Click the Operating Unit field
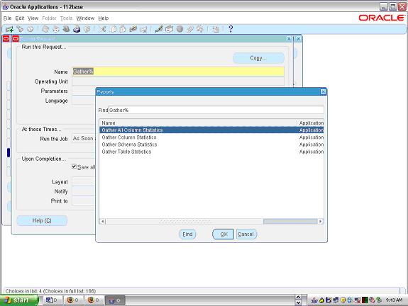Image resolution: width=408 pixels, height=306 pixels. click(178, 81)
